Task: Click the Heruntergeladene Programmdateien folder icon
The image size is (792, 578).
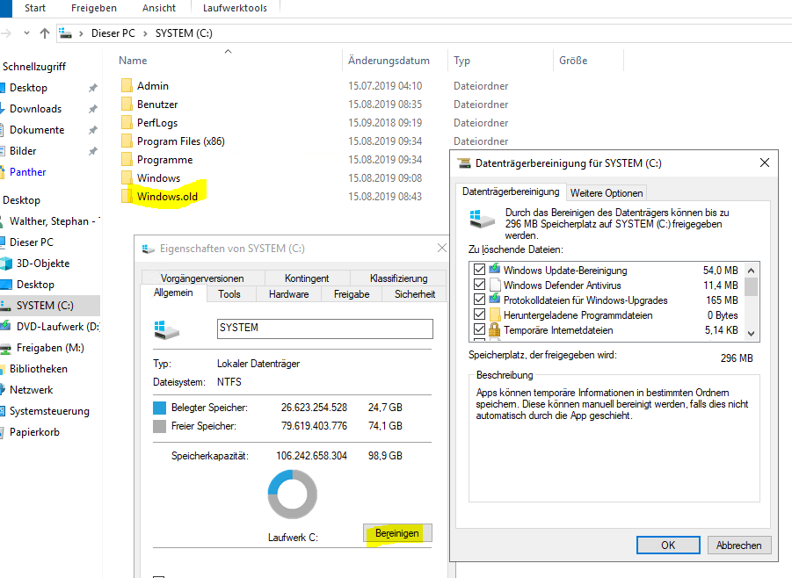Action: [495, 315]
